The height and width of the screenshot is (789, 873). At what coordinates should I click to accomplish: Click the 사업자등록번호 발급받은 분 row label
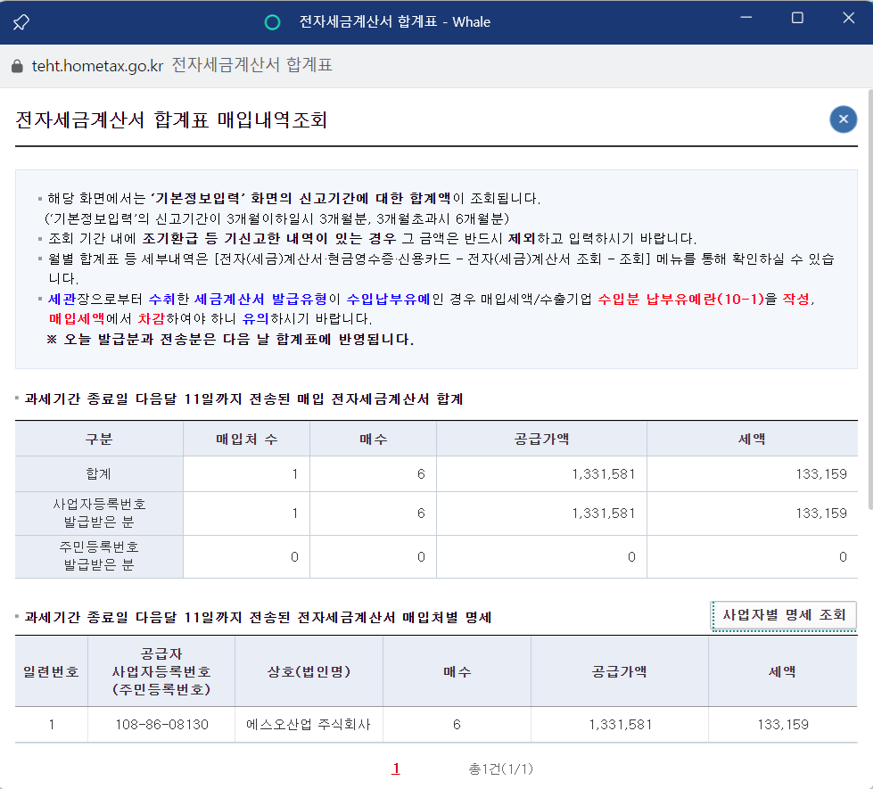click(99, 513)
